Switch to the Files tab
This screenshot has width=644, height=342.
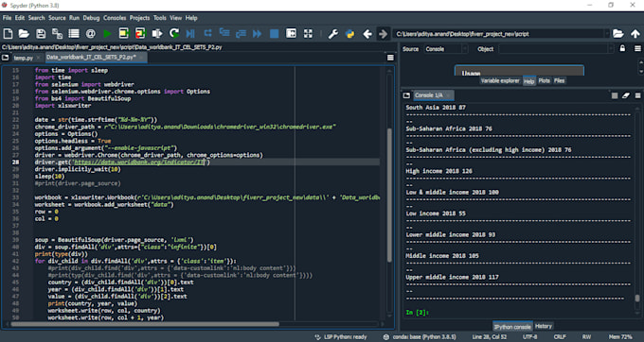(x=559, y=81)
